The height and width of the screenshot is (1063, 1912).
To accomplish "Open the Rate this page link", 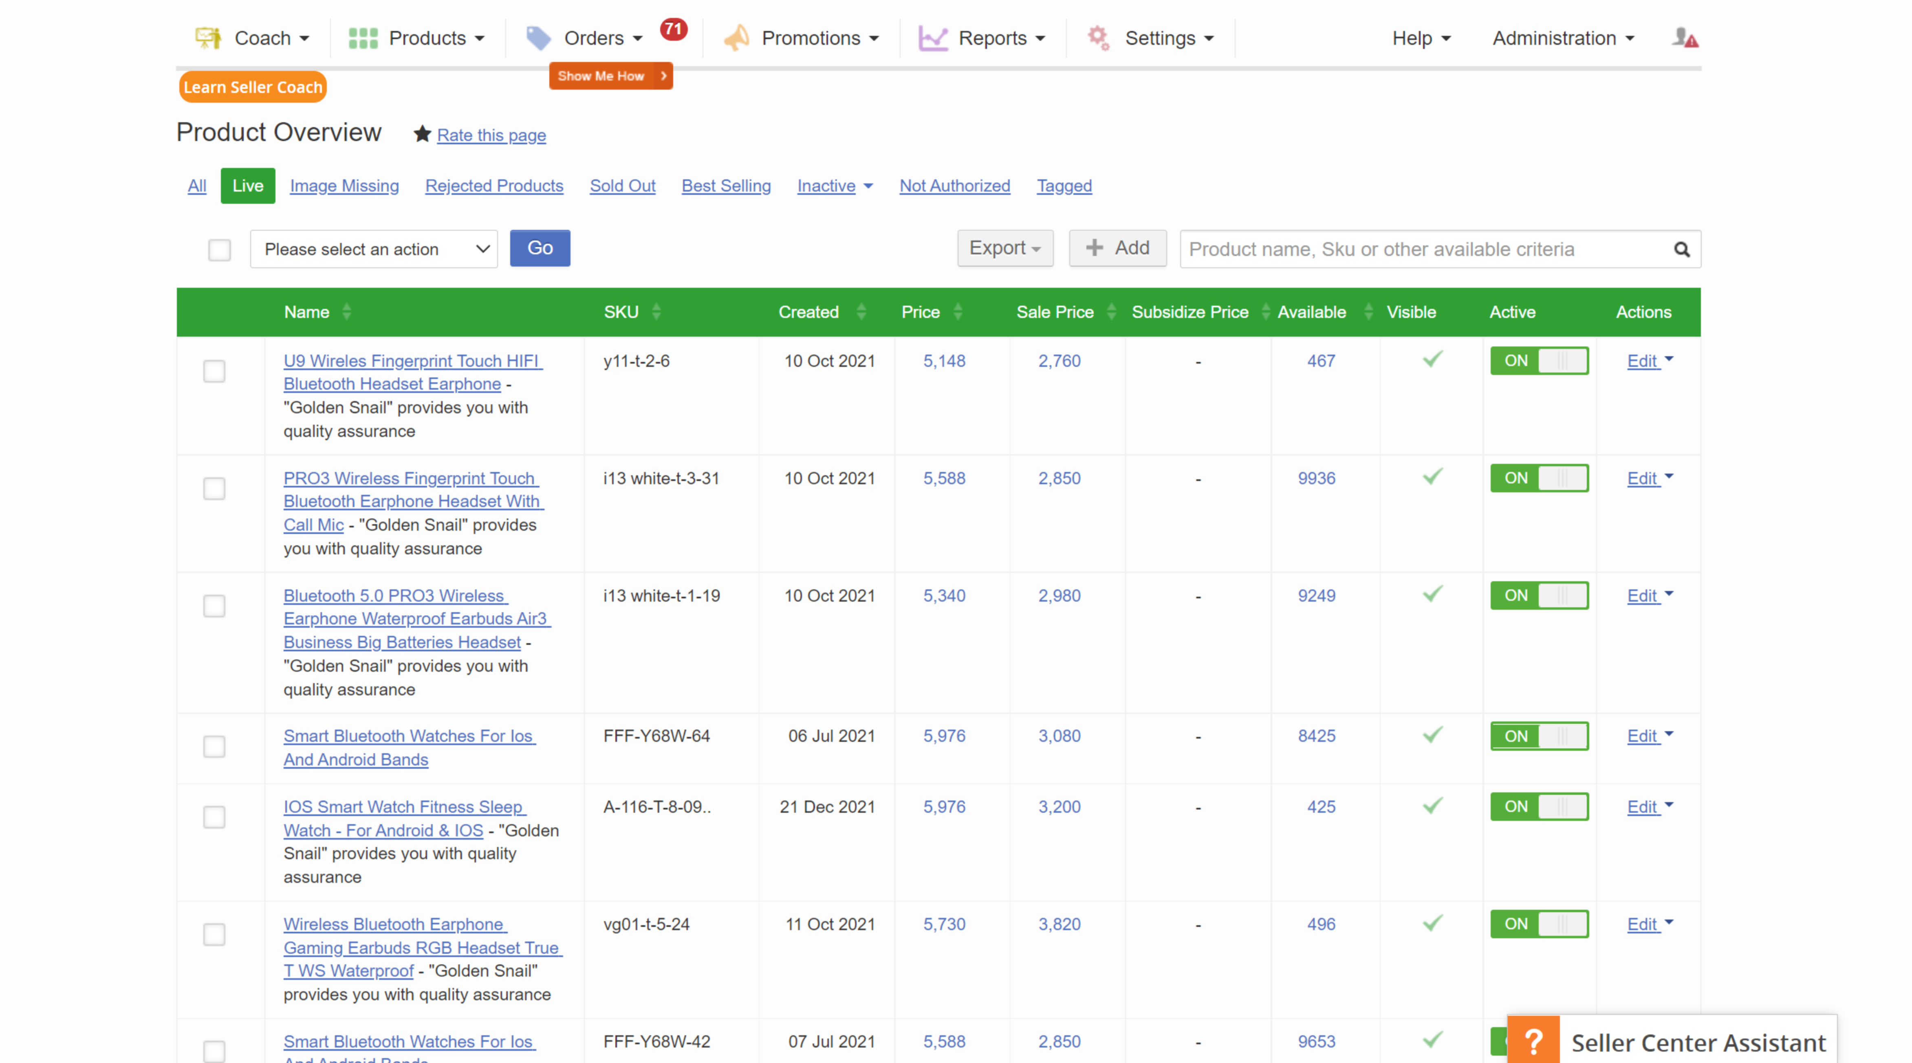I will coord(491,135).
